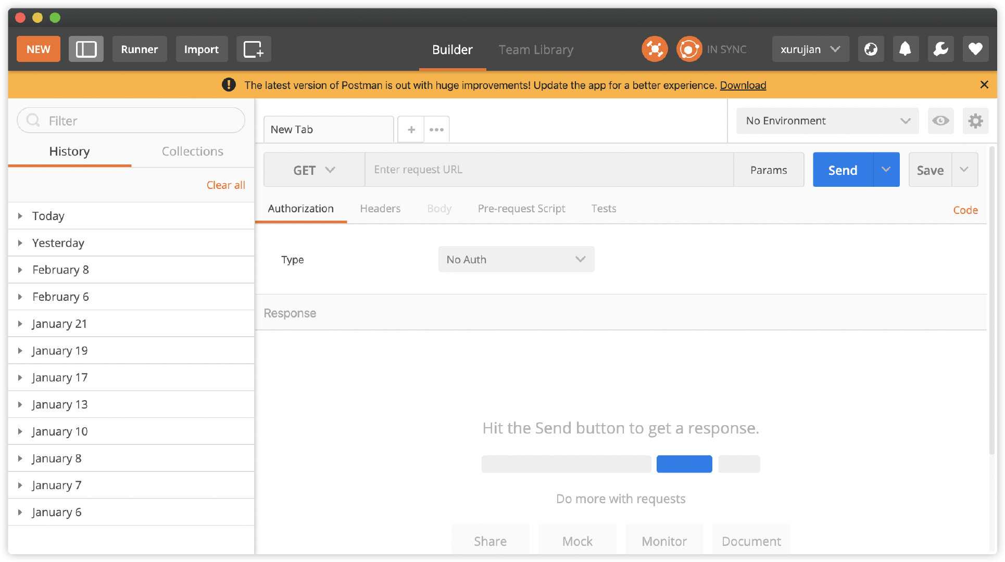Expand the Send button dropdown arrow
The width and height of the screenshot is (1005, 562).
tap(886, 170)
